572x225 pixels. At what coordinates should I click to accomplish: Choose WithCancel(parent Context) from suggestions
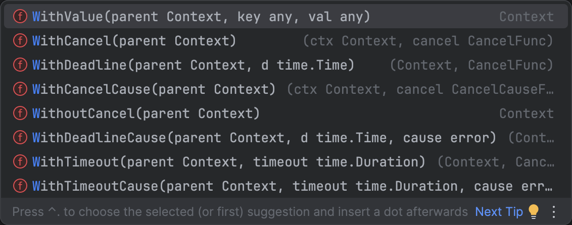[x=134, y=41]
